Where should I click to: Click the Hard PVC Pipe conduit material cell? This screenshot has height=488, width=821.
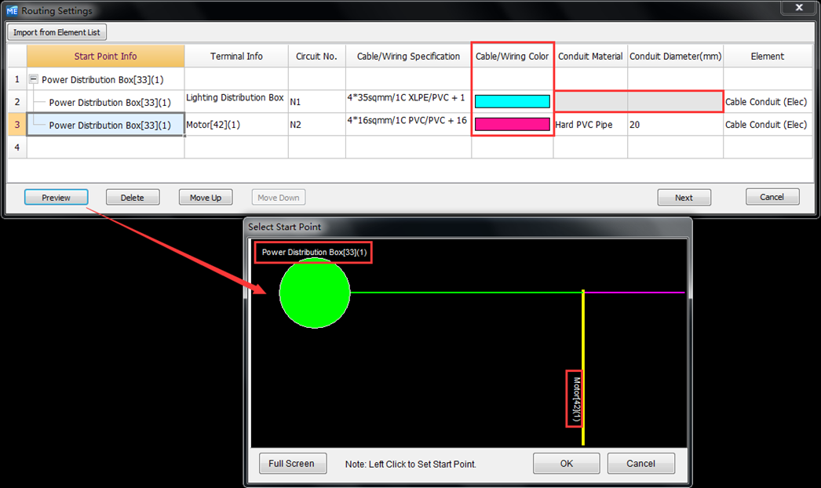pos(589,125)
